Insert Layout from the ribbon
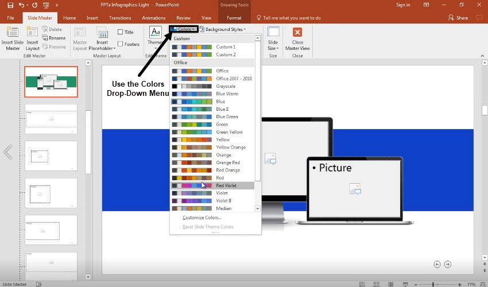This screenshot has width=488, height=287. pos(32,38)
